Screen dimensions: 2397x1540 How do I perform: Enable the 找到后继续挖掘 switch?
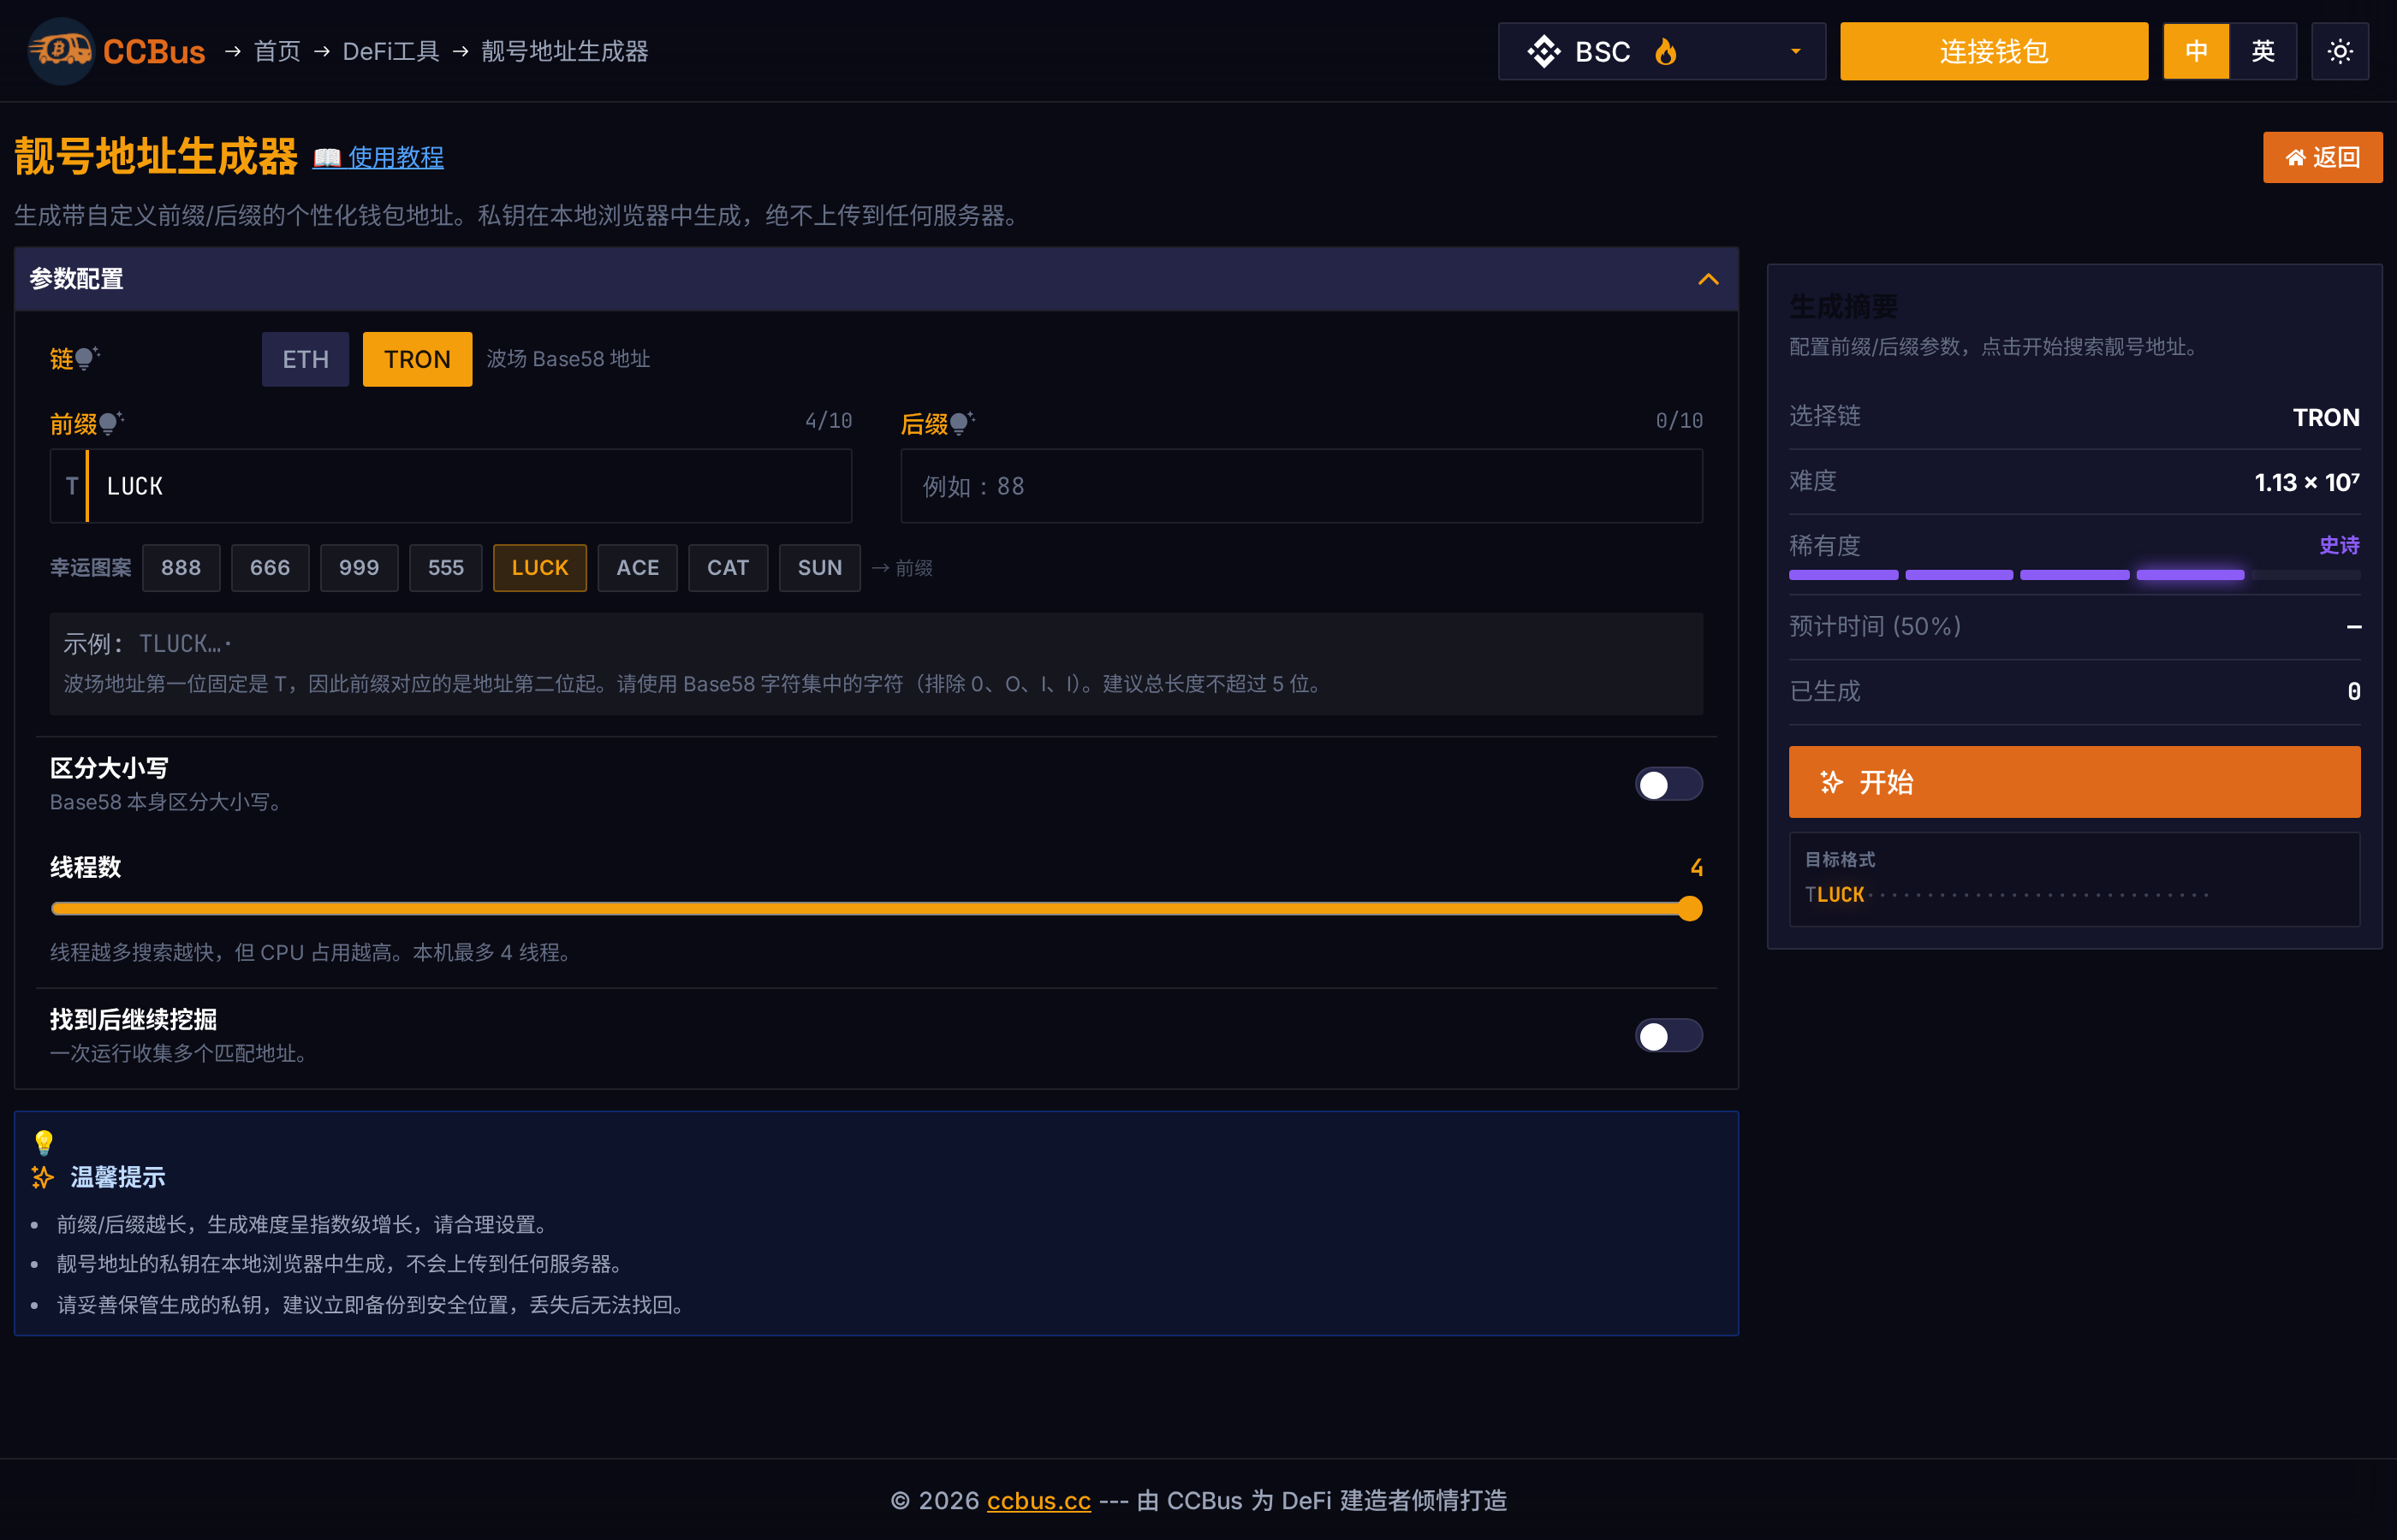tap(1668, 1035)
